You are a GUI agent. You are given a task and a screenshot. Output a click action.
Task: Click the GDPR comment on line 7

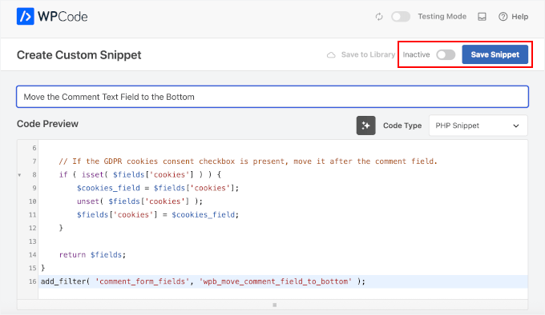tap(248, 161)
